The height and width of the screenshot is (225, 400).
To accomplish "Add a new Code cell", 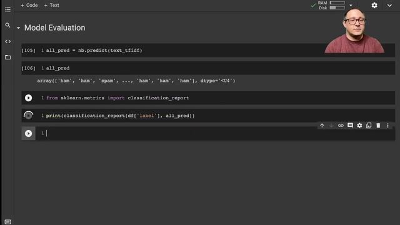I will pyautogui.click(x=29, y=5).
